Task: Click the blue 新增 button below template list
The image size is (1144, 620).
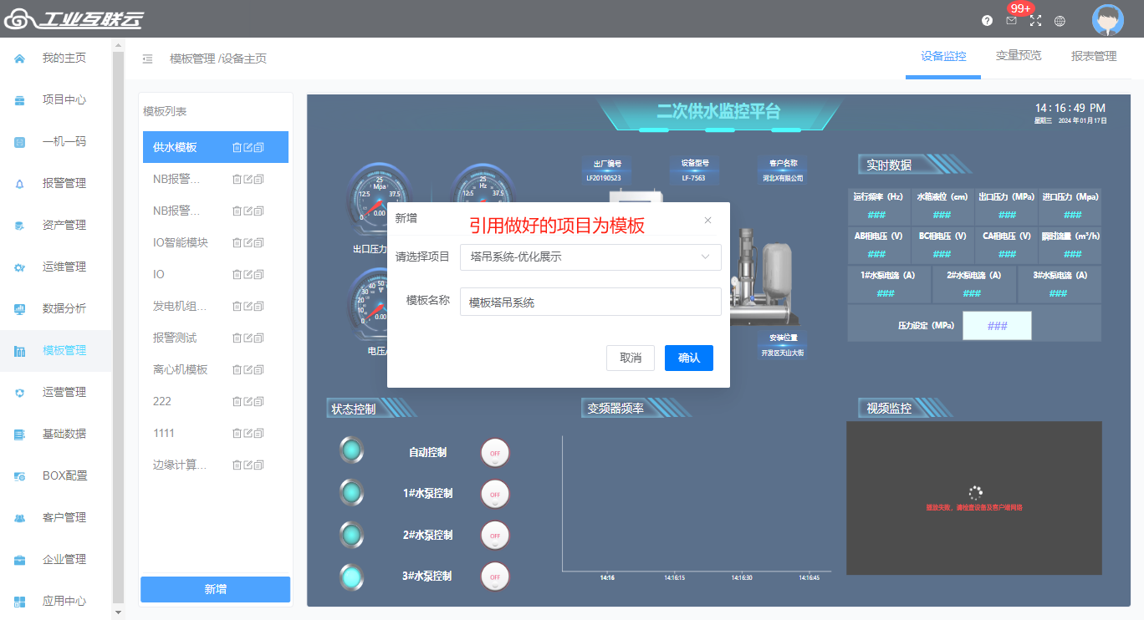Action: point(215,589)
